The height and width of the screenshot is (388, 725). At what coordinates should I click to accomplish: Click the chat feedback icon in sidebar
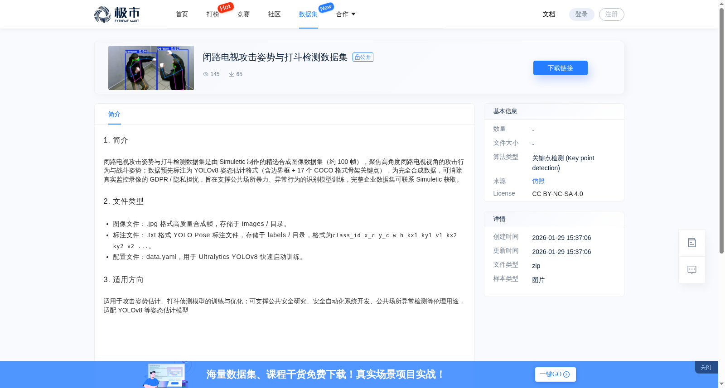(x=692, y=270)
